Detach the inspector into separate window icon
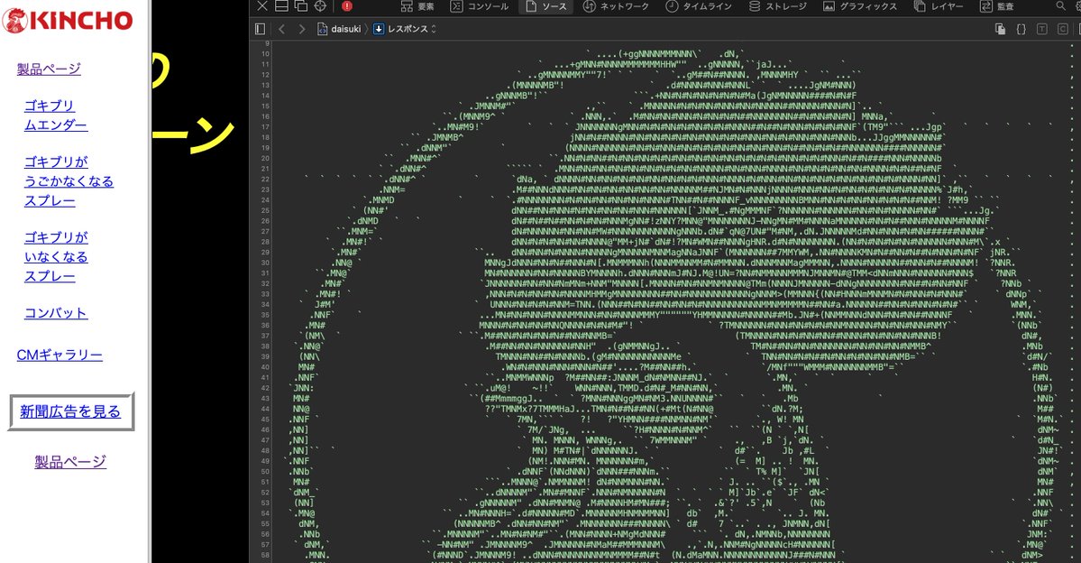This screenshot has height=563, width=1081. pos(300,6)
